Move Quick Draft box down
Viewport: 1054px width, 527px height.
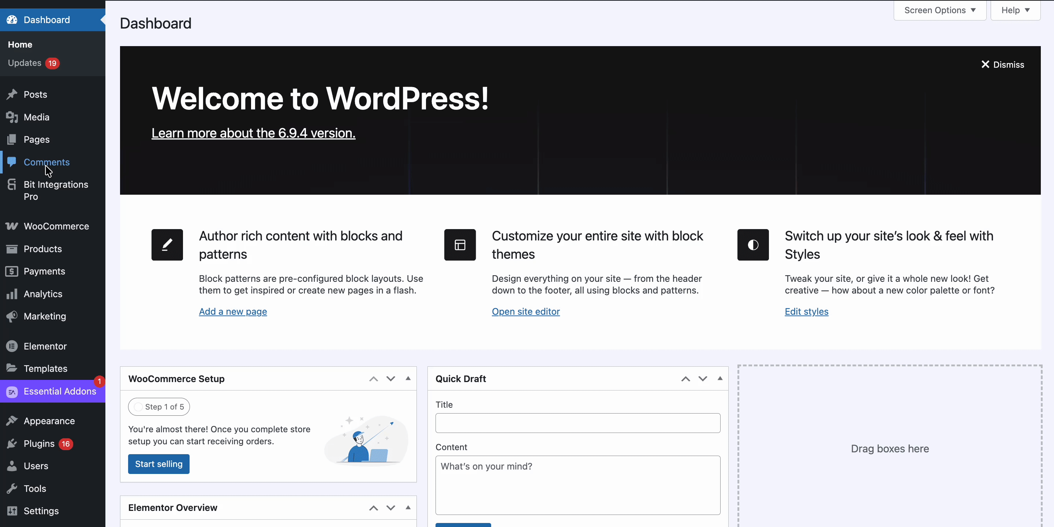click(703, 379)
